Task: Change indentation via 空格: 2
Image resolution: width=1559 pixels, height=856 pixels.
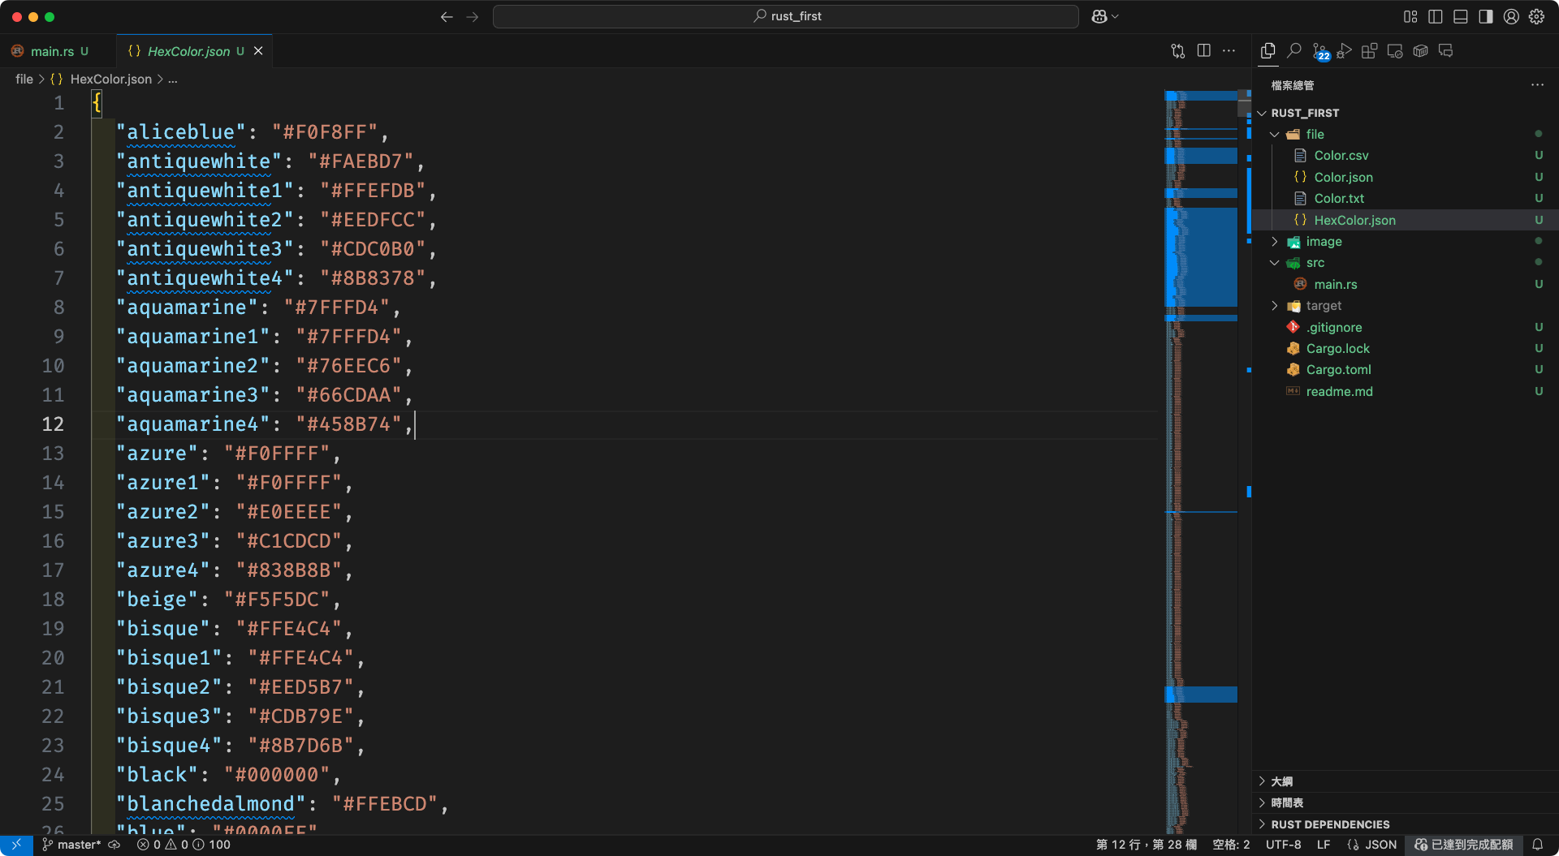Action: 1231,845
